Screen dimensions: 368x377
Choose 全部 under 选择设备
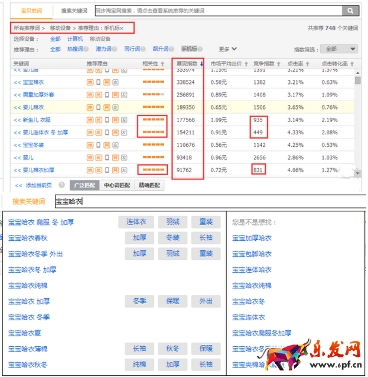click(55, 39)
